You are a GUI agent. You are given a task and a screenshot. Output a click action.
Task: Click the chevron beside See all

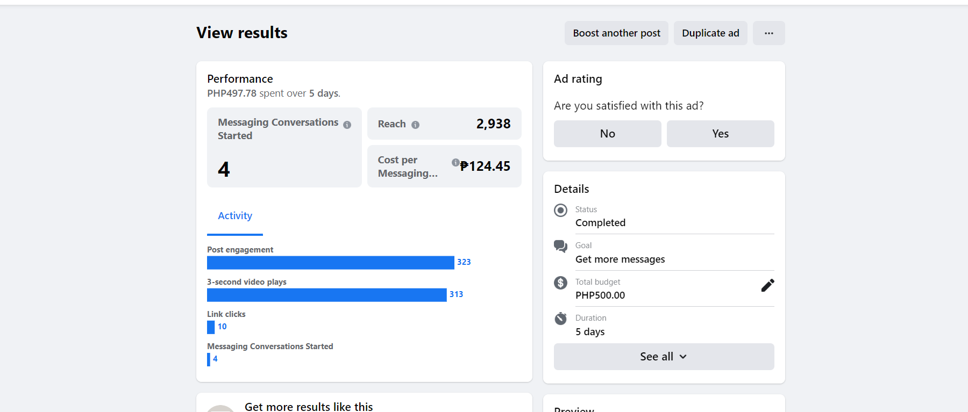click(683, 357)
